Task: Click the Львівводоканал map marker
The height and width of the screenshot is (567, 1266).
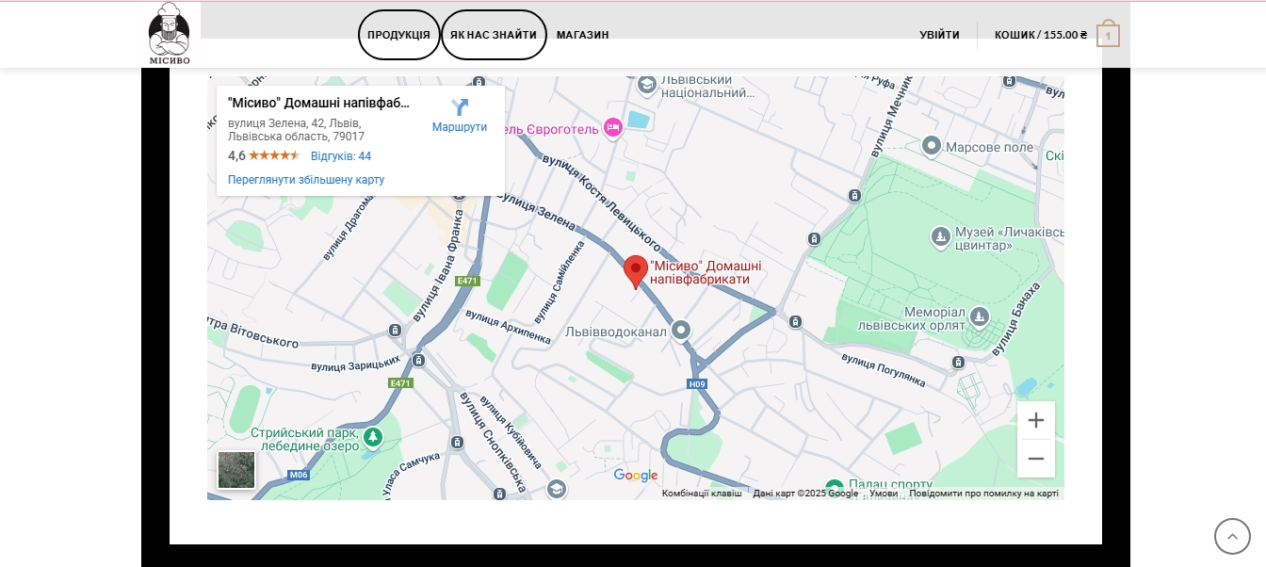Action: tap(681, 331)
